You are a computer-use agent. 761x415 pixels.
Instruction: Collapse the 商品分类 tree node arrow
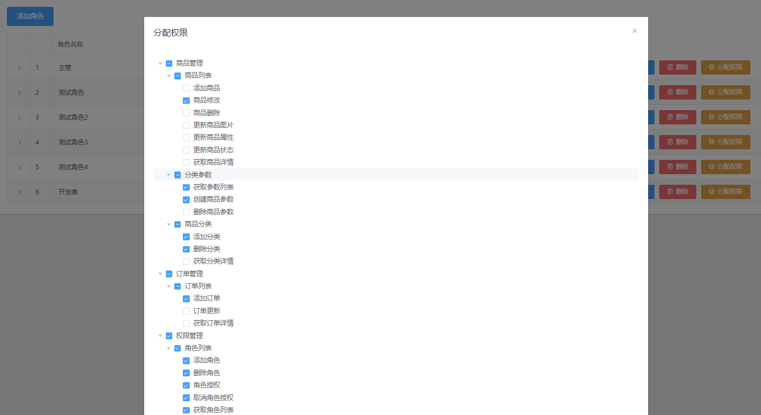(x=169, y=224)
